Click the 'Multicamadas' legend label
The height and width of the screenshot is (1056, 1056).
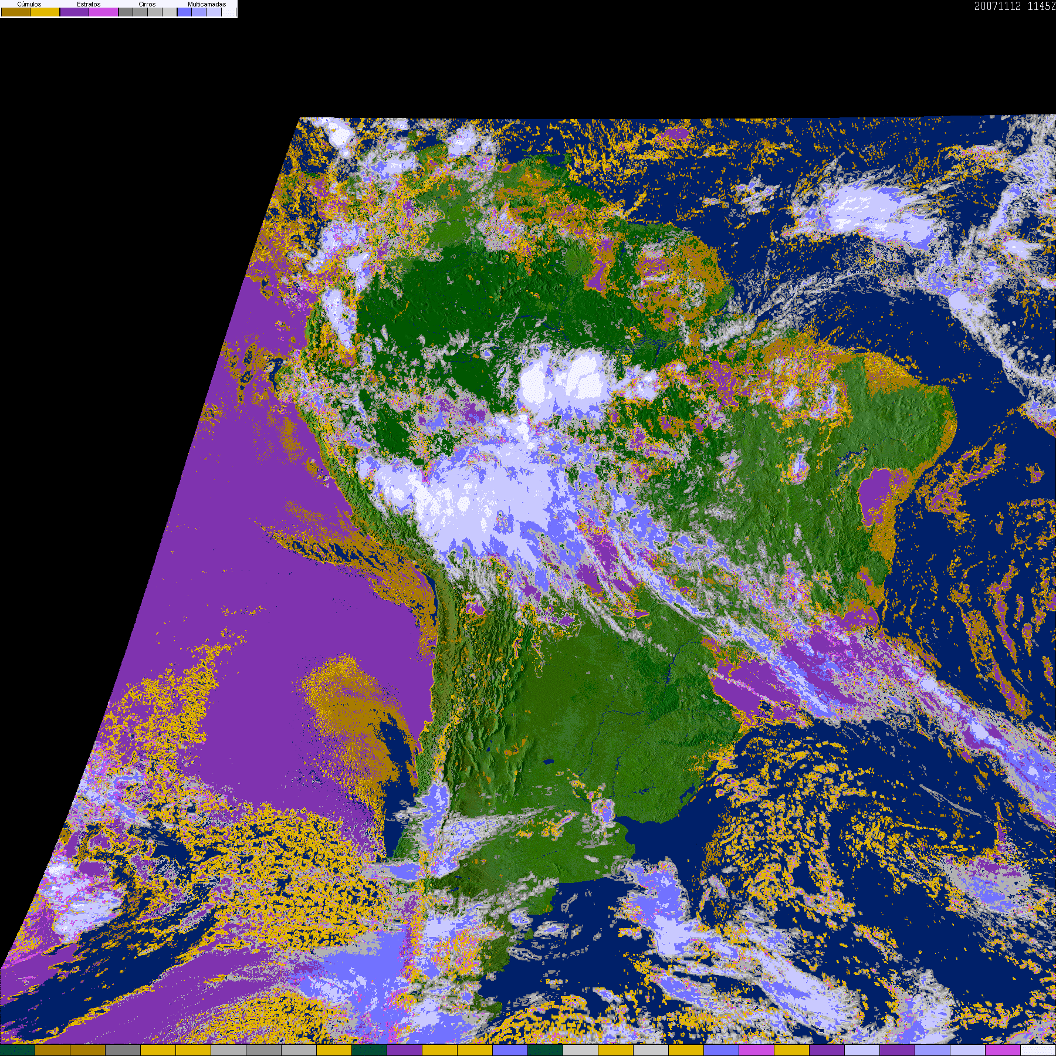click(x=207, y=4)
